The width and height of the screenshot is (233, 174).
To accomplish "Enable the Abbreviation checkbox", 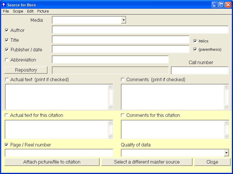I will click(7, 60).
